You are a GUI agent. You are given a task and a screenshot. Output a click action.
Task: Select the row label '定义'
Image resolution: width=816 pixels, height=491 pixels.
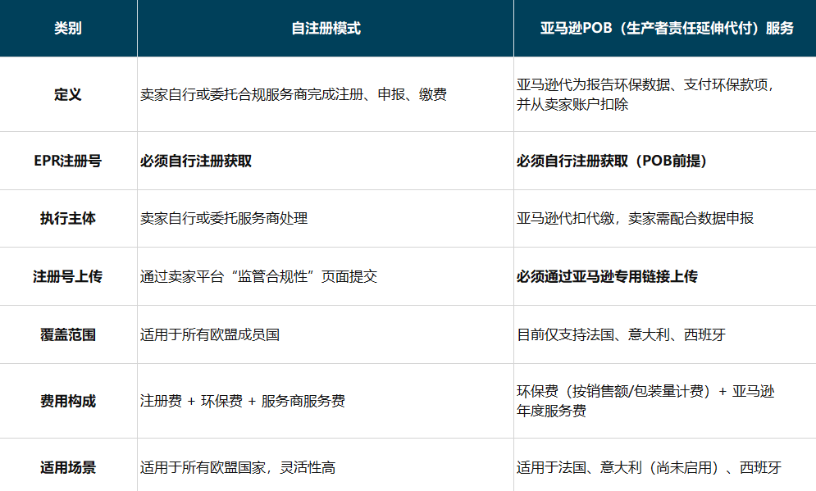pyautogui.click(x=68, y=94)
